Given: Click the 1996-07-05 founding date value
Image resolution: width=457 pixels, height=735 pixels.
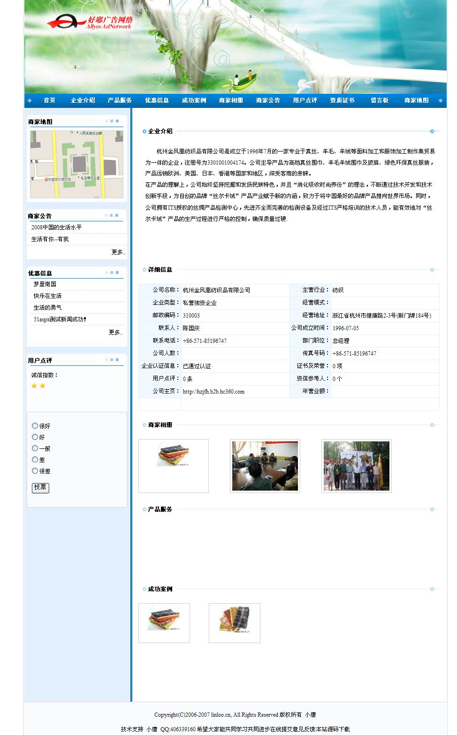Looking at the screenshot, I should click(x=346, y=328).
